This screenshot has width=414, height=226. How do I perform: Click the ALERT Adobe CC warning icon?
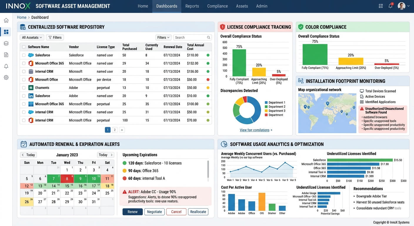125,192
